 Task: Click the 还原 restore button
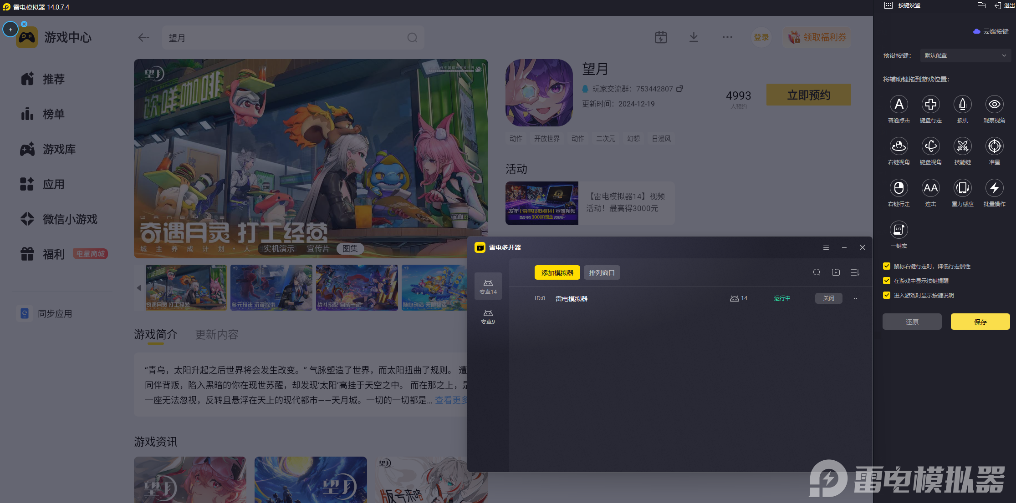click(x=912, y=322)
